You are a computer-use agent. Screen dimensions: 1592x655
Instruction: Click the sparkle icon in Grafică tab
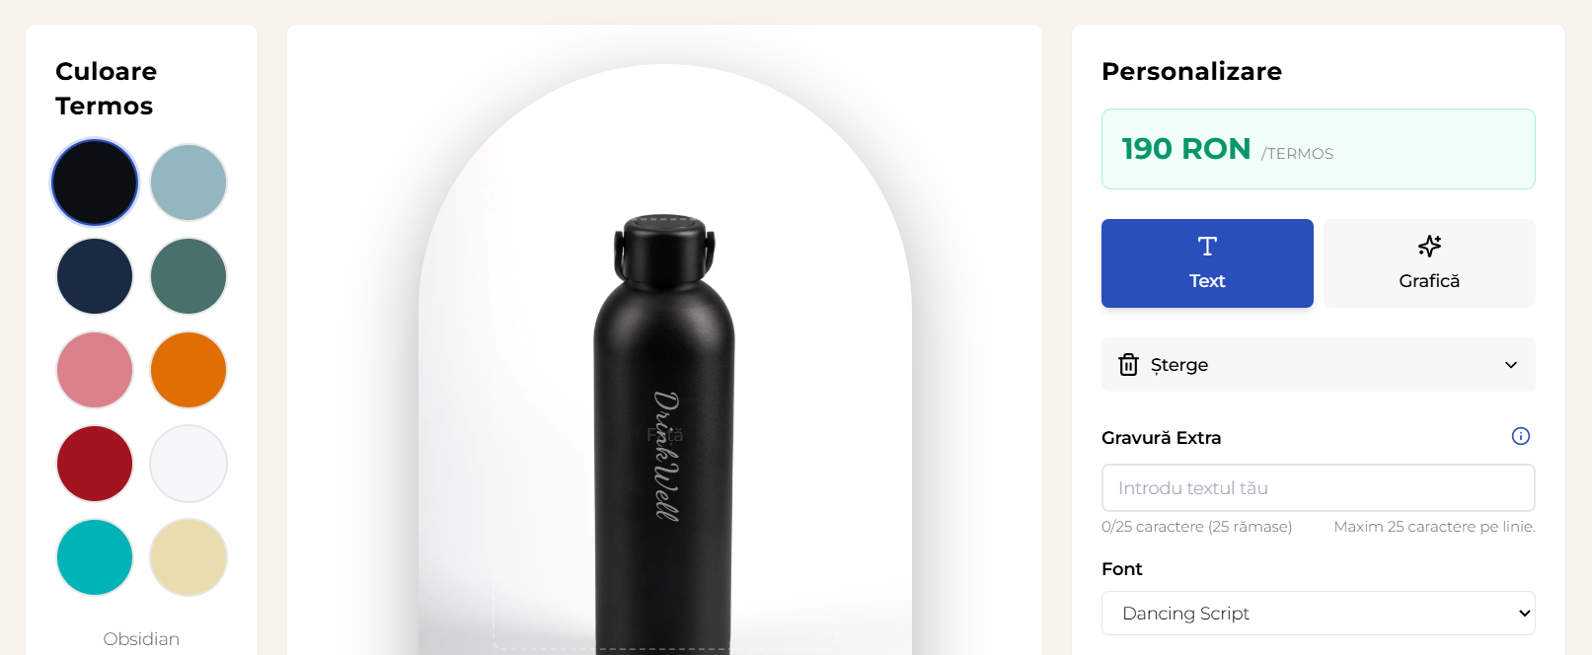click(1429, 247)
